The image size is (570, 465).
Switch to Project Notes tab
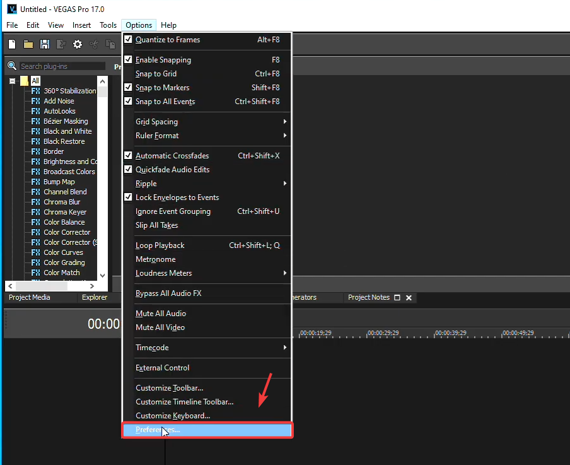[x=369, y=297]
